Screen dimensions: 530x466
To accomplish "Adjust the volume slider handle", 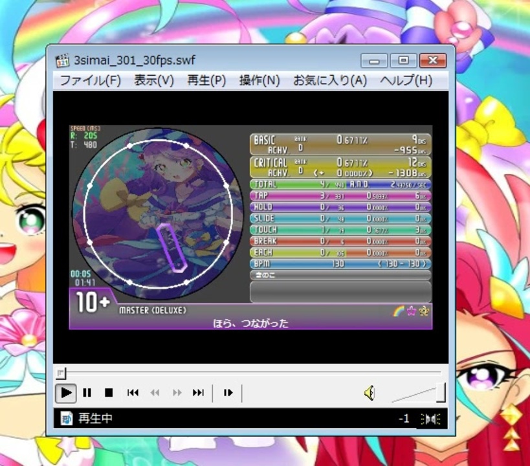I will click(441, 393).
